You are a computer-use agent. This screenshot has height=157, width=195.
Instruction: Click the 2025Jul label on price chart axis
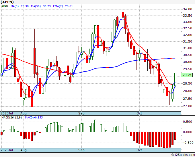coord(7,113)
